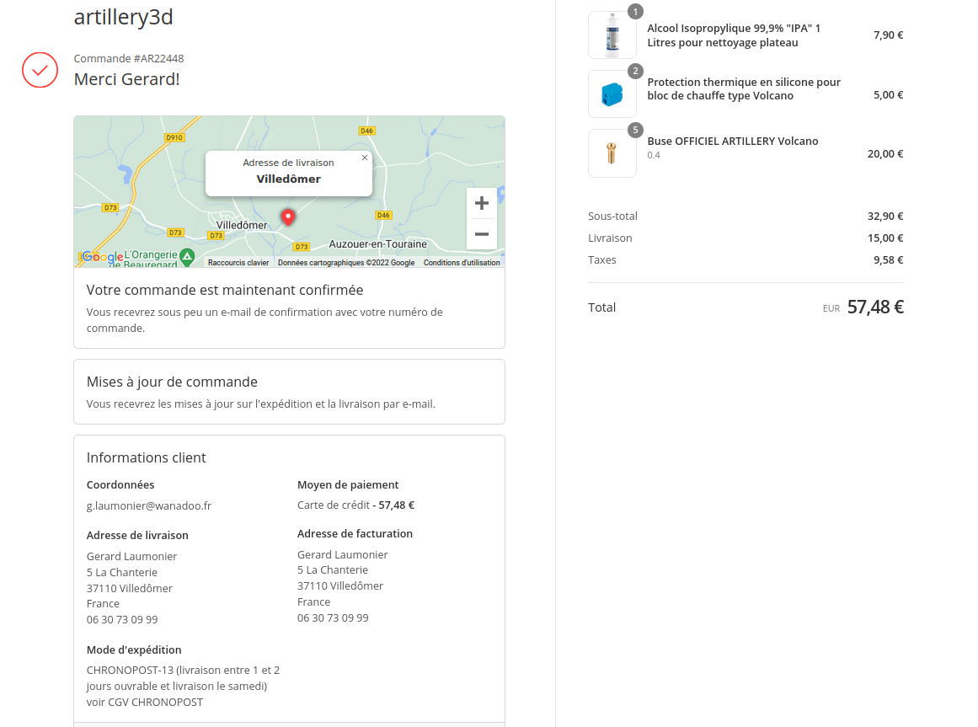Viewport: 978px width, 727px height.
Task: Click the quantity badge on silicone protection
Action: (635, 71)
